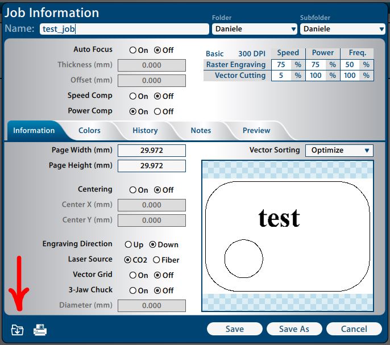This screenshot has height=345, width=390.
Task: Turn Vector Grid on
Action: point(133,275)
